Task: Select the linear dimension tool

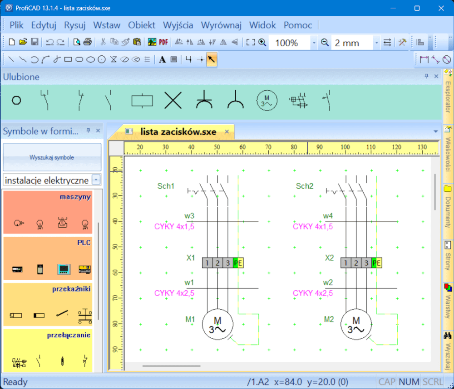Action: 424,59
